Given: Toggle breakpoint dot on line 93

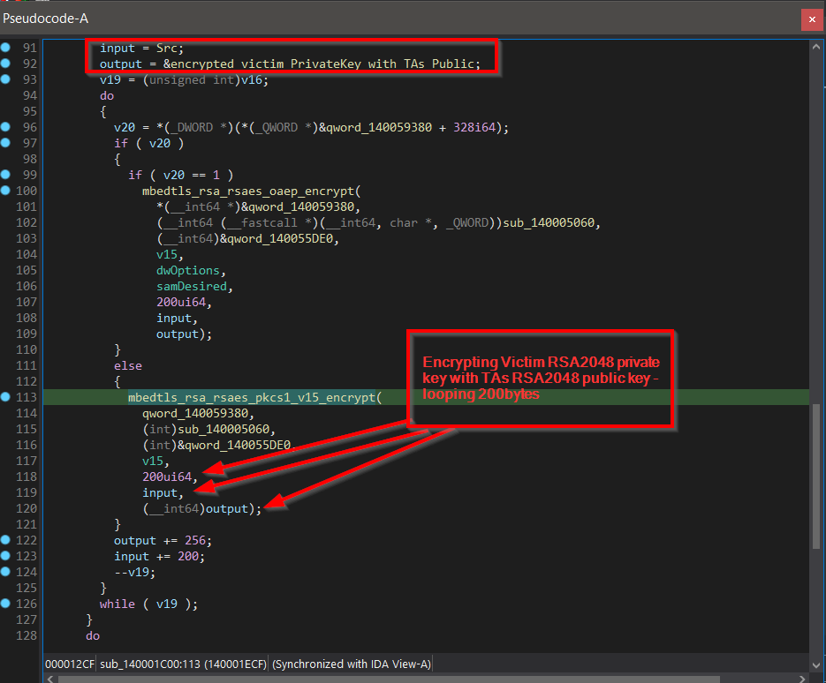Looking at the screenshot, I should [5, 79].
